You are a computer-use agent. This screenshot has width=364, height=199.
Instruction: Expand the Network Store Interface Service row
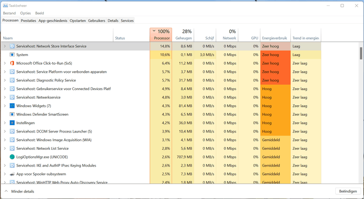coord(5,46)
